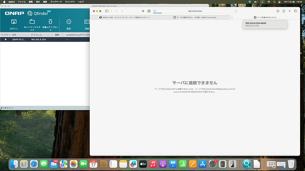305x171 pixels.
Task: Open Safari downloads button
Action: [278, 11]
